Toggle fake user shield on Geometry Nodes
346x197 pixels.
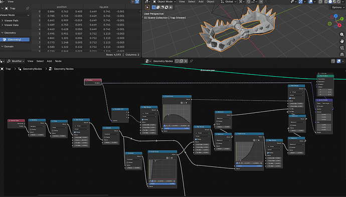177,61
